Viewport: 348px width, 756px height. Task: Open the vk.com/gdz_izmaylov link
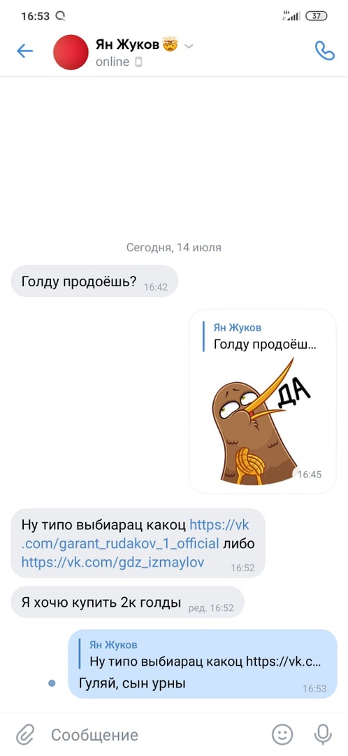113,561
